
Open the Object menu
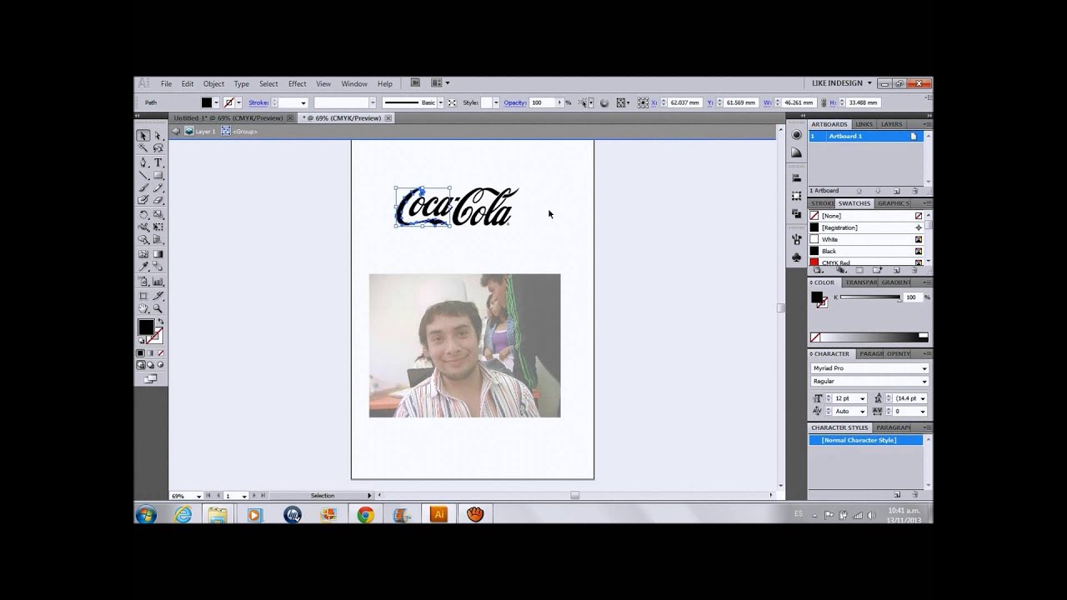(x=213, y=83)
